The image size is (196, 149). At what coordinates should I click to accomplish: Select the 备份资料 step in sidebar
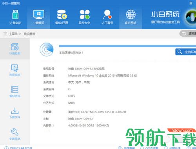point(15,92)
